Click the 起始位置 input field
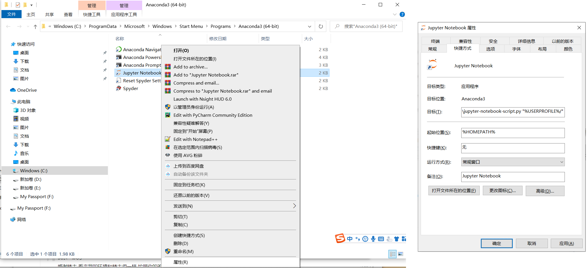The height and width of the screenshot is (268, 587). (x=513, y=133)
